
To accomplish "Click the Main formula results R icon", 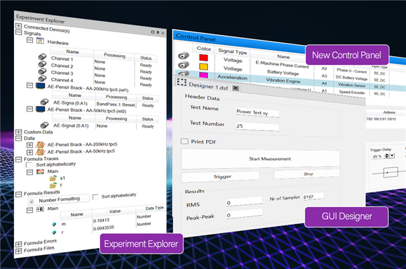I will coord(39,208).
